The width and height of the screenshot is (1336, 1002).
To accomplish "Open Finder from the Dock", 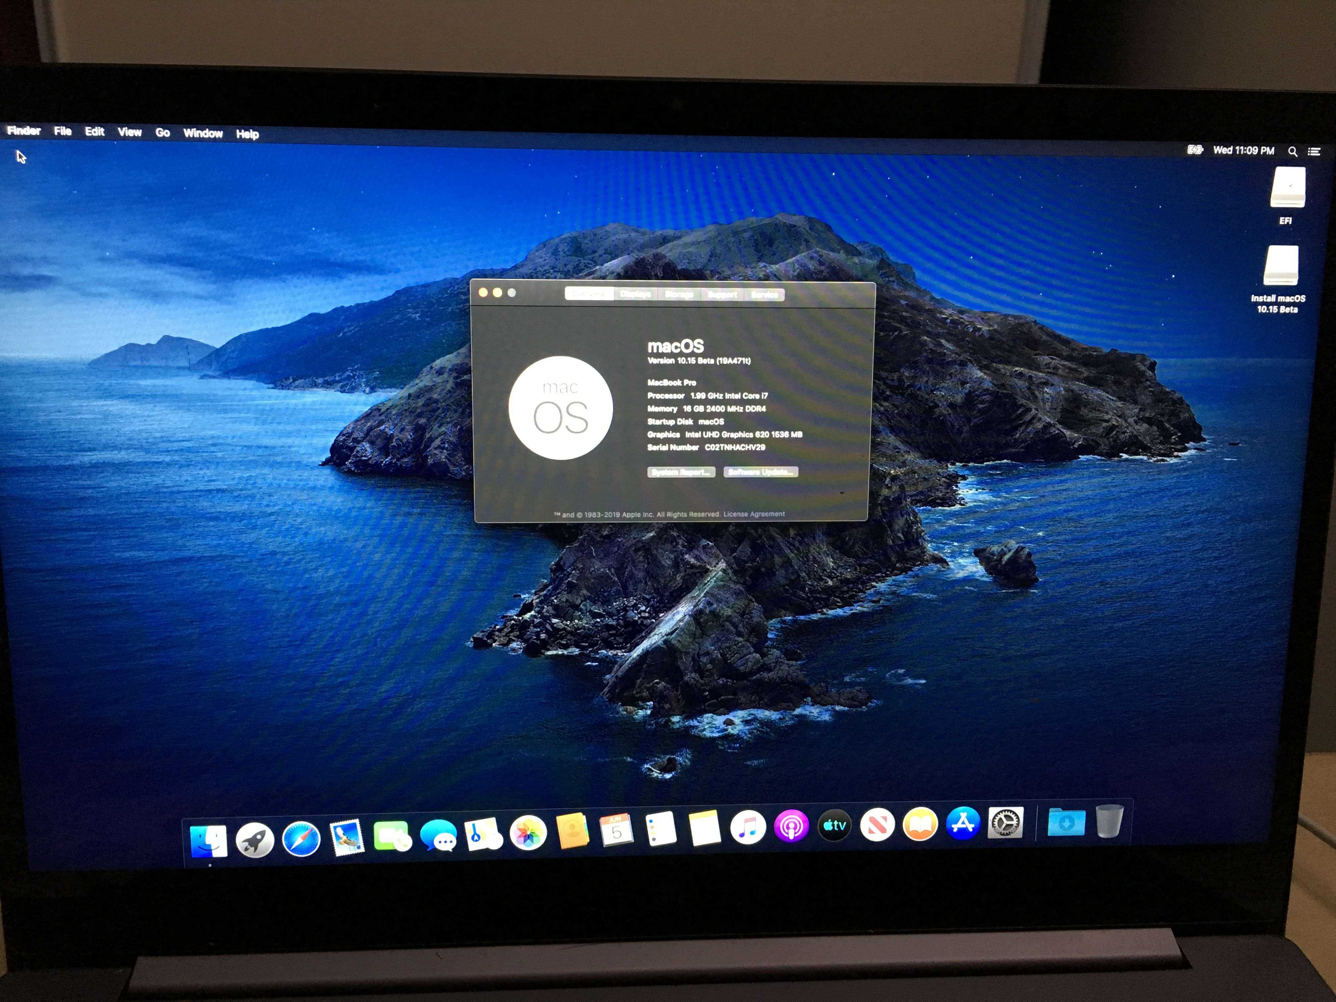I will click(208, 841).
